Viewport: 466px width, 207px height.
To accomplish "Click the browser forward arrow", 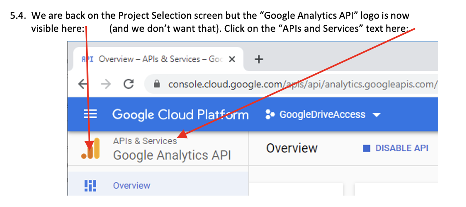I will 106,84.
